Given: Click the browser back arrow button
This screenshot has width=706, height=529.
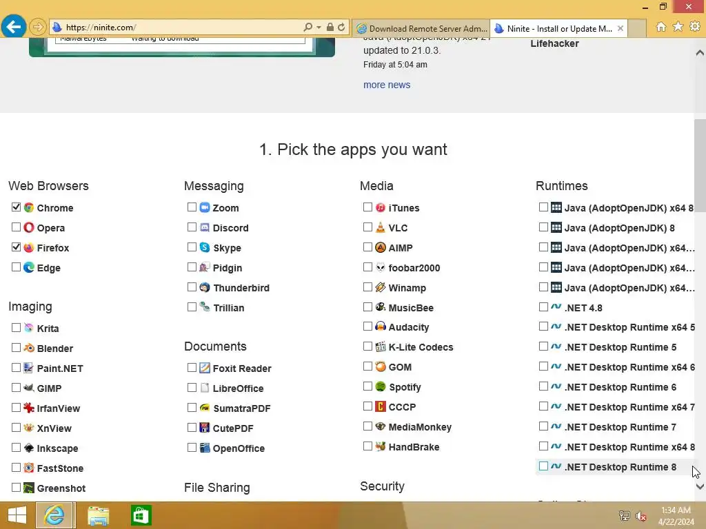Looking at the screenshot, I should click(13, 27).
